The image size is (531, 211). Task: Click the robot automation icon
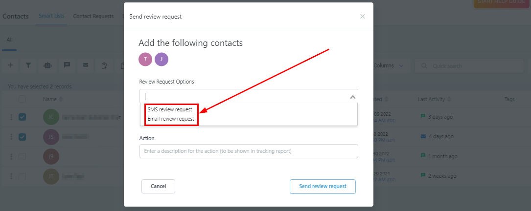(47, 65)
